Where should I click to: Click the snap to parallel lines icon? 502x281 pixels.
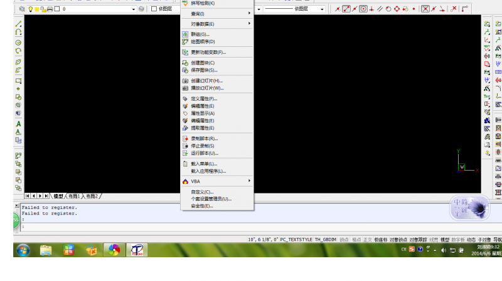[x=380, y=9]
